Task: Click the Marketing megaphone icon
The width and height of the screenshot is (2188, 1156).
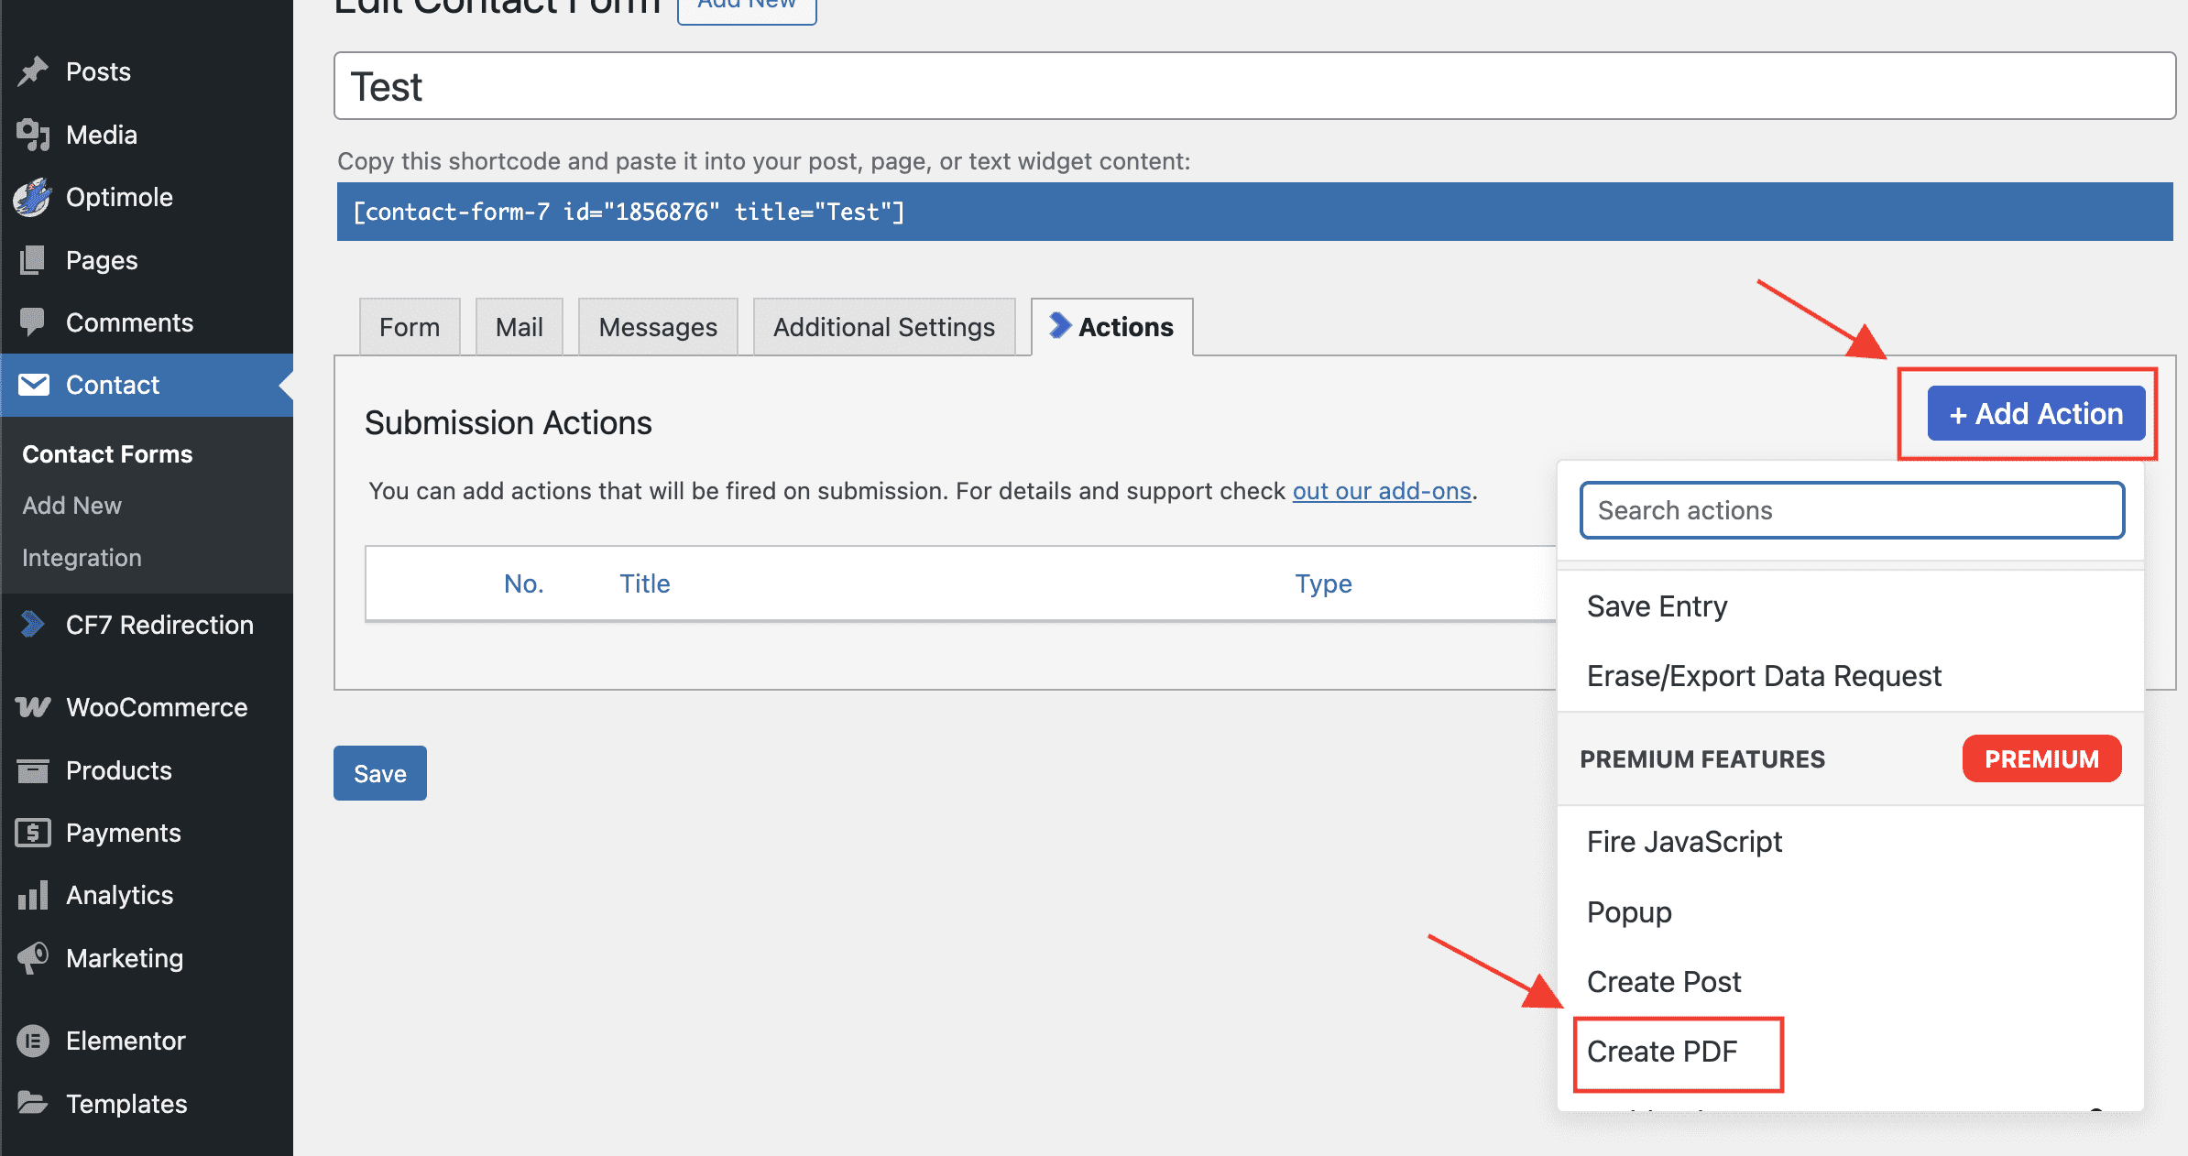Action: [33, 958]
